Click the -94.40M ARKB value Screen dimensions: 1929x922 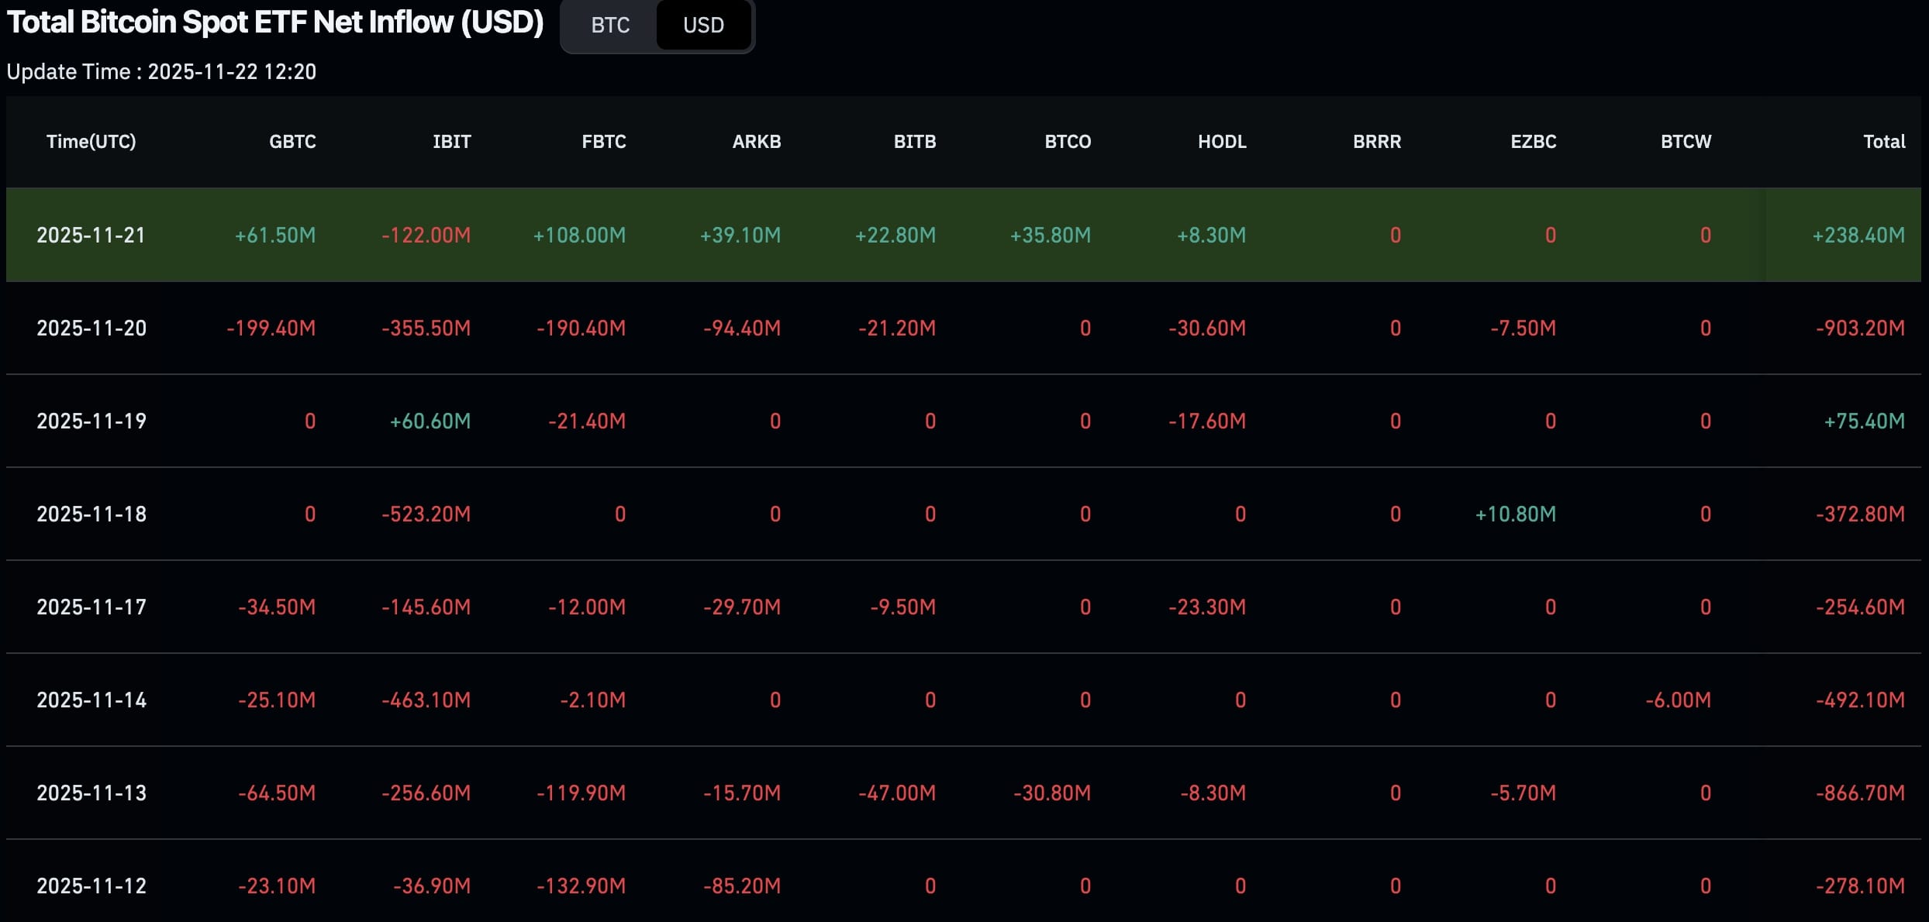[x=742, y=329]
